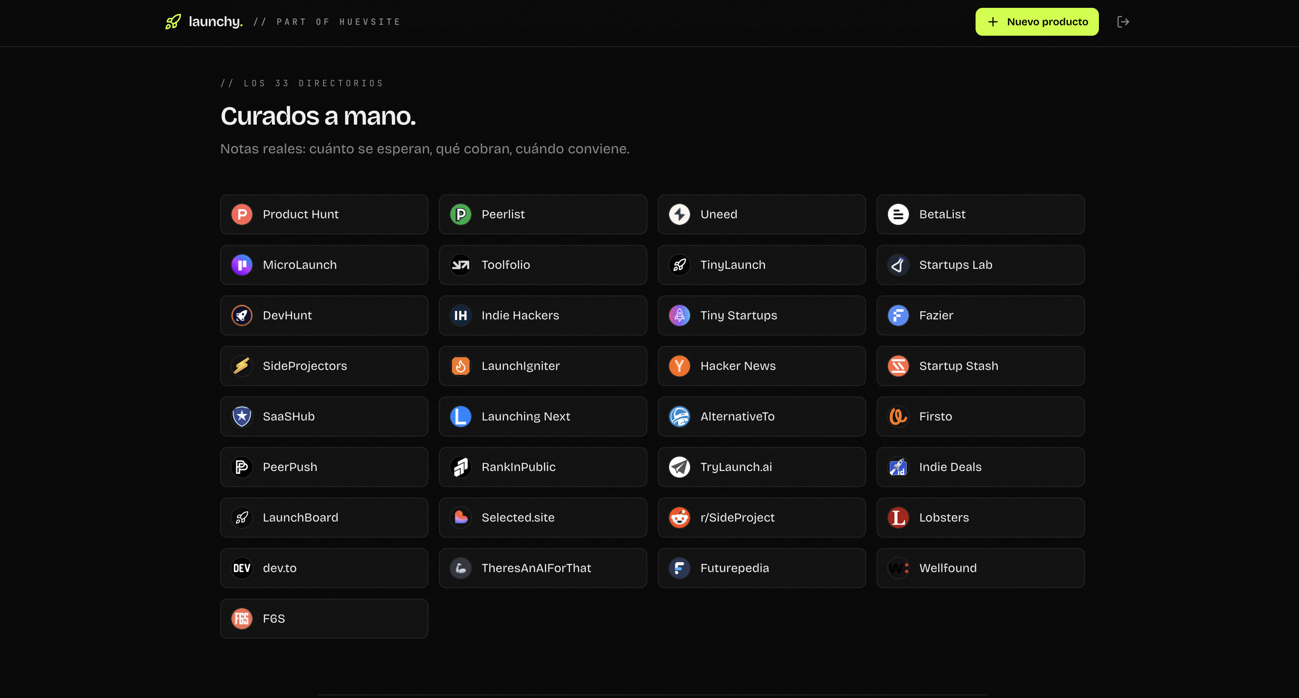Select the DevHunt directory name
Viewport: 1299px width, 698px height.
(x=287, y=315)
